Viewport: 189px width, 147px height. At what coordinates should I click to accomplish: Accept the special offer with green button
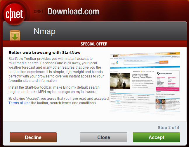tap(156, 137)
